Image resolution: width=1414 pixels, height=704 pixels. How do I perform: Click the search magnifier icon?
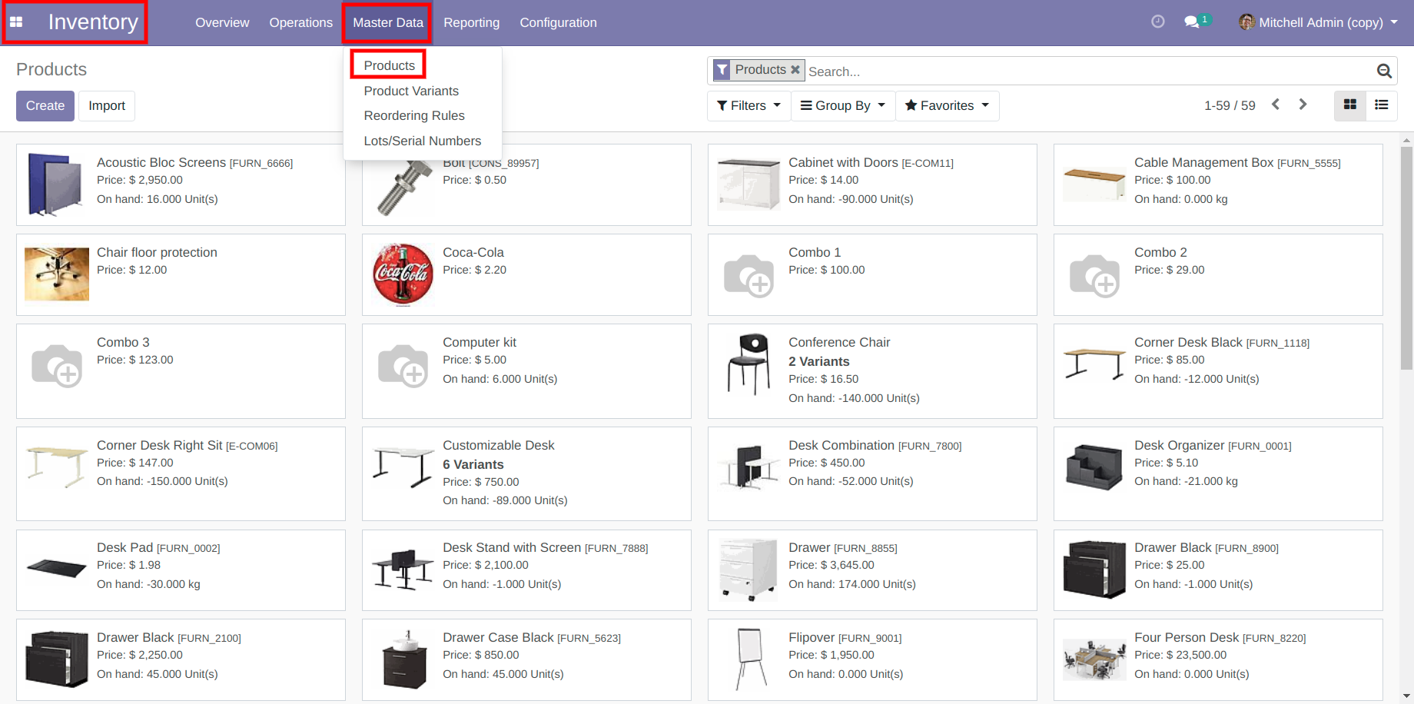click(1384, 71)
